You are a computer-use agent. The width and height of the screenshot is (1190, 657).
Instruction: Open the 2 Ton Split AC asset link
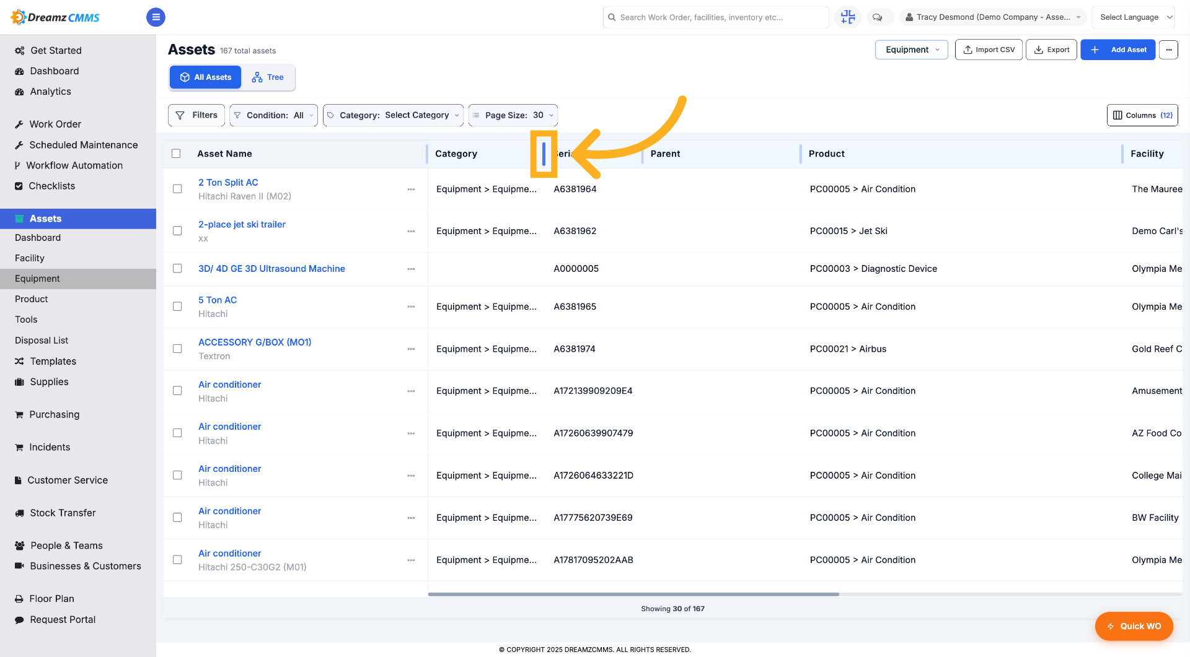coord(228,183)
